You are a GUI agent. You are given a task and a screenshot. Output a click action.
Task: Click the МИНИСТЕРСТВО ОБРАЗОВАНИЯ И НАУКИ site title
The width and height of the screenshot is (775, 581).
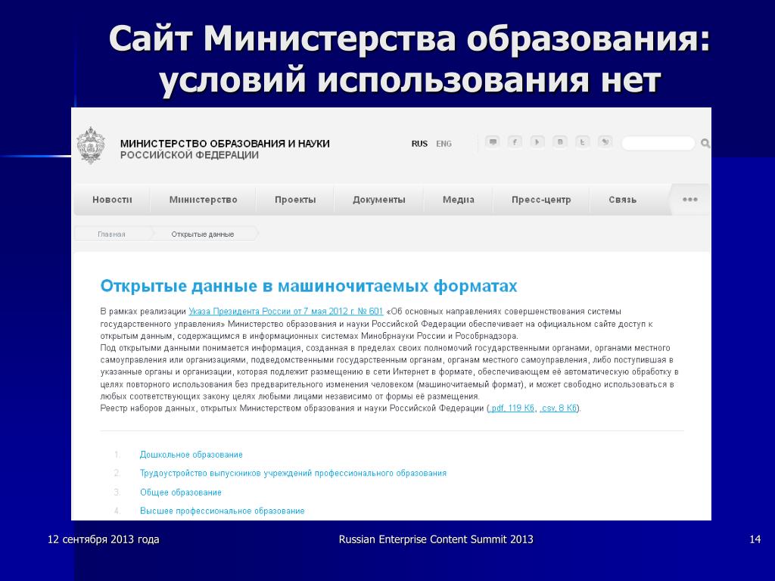point(225,144)
